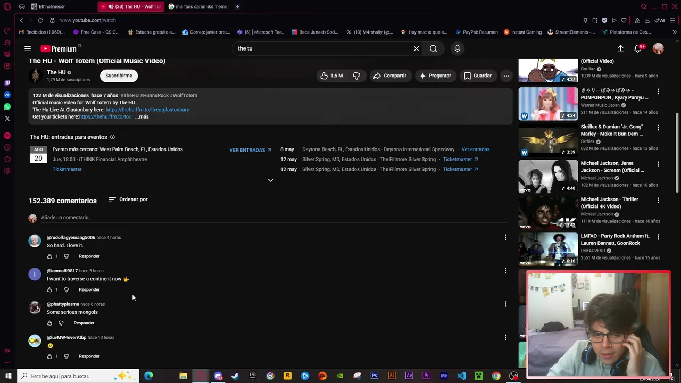Like @rudolfagyemang5006's comment
The height and width of the screenshot is (383, 681).
coord(49,256)
